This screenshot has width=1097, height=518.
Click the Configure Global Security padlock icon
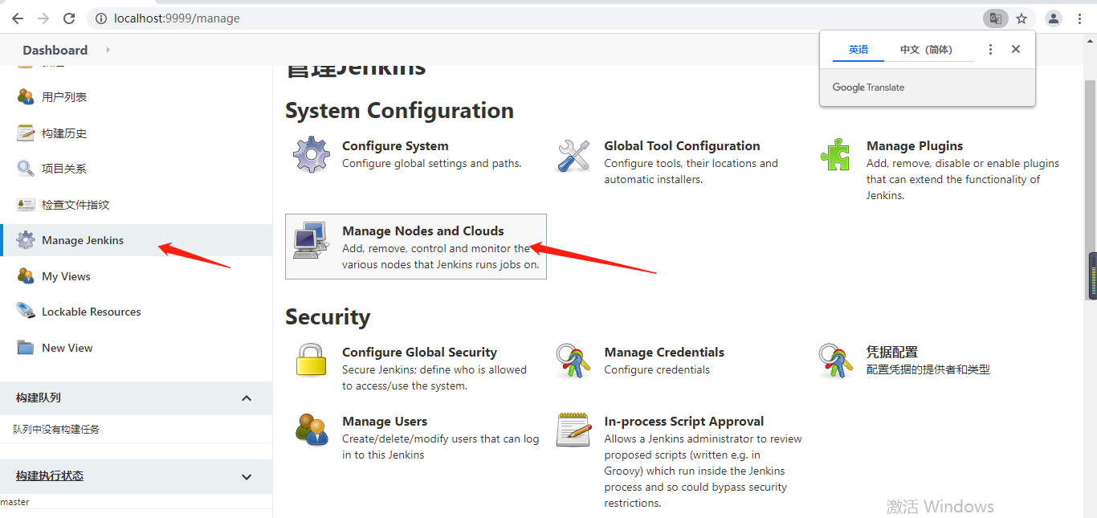coord(311,360)
